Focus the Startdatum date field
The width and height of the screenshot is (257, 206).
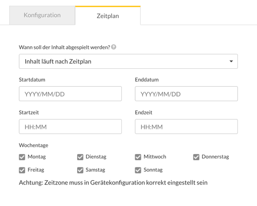(x=70, y=94)
